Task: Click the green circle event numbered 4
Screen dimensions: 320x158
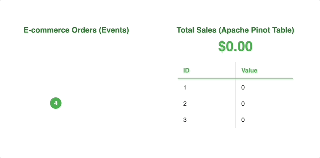Action: click(56, 103)
